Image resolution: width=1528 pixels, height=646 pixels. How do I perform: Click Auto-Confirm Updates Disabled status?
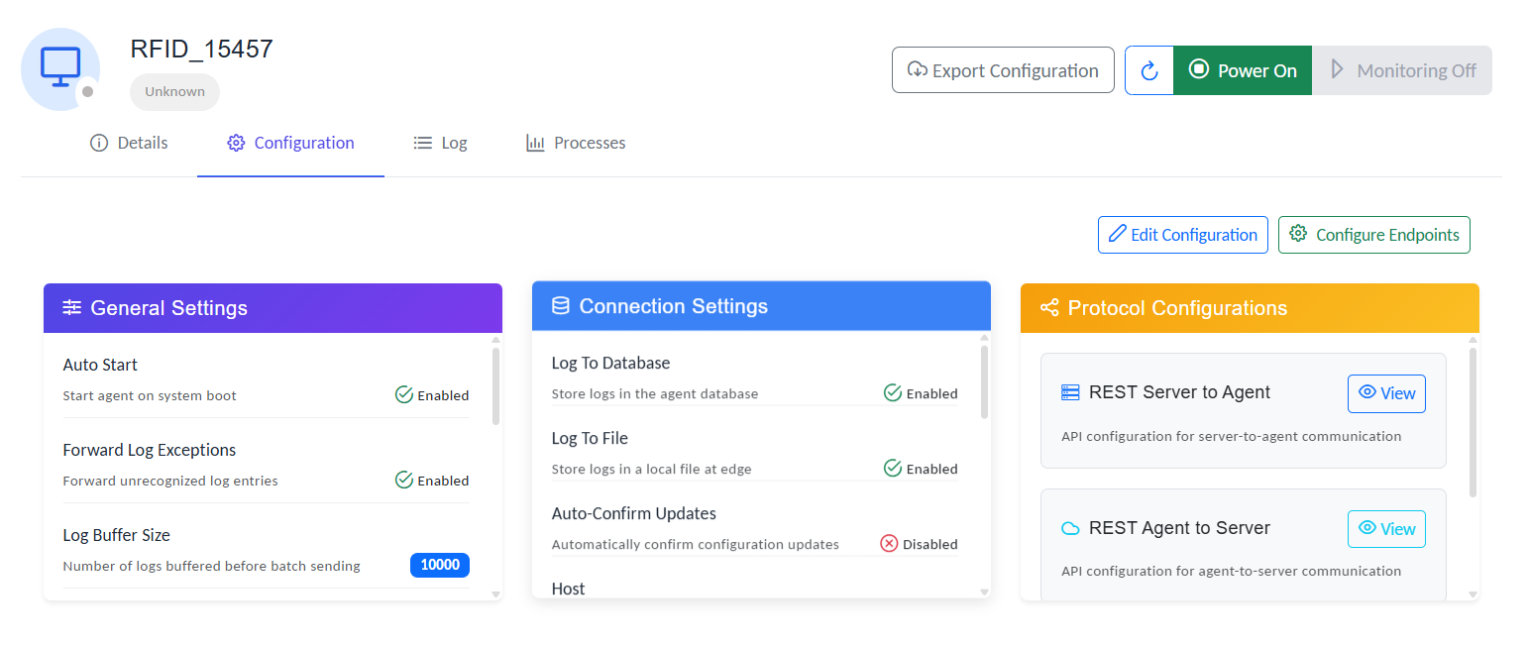coord(919,544)
